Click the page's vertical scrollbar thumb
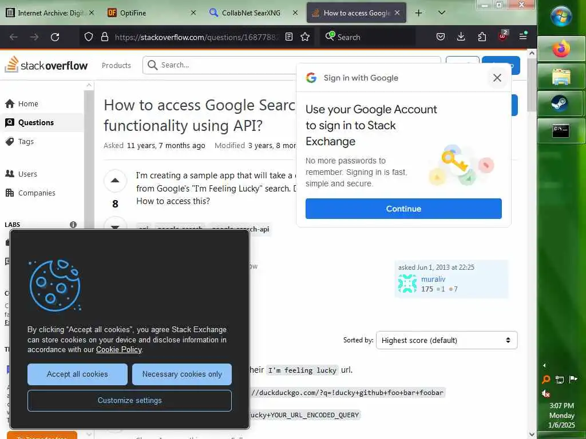 tap(532, 85)
